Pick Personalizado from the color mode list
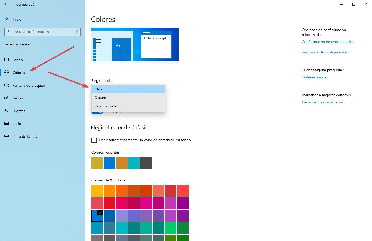The image size is (372, 241). point(129,106)
